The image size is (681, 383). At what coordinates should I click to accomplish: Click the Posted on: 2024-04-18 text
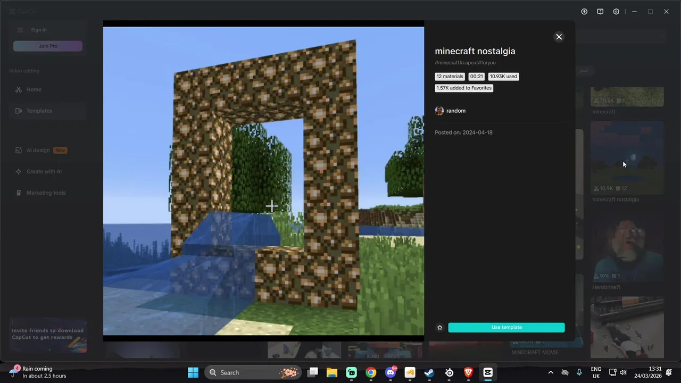463,132
